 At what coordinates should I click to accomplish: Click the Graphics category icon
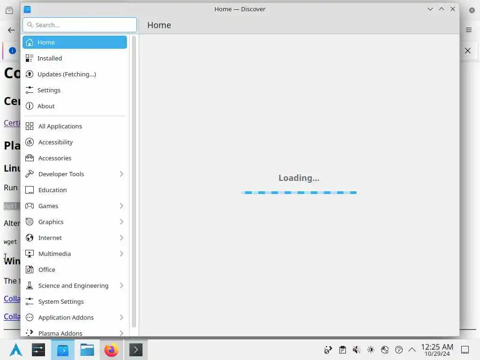click(30, 222)
